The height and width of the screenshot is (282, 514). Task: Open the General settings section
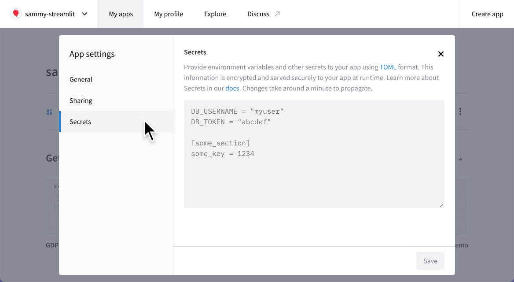[x=81, y=79]
